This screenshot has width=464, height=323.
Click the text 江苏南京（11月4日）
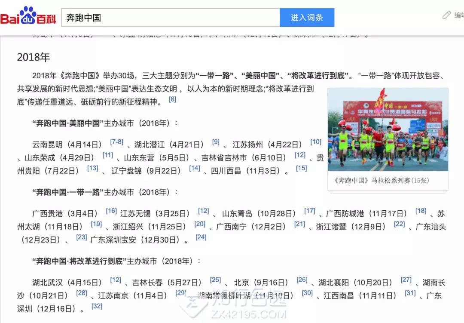pos(133,295)
